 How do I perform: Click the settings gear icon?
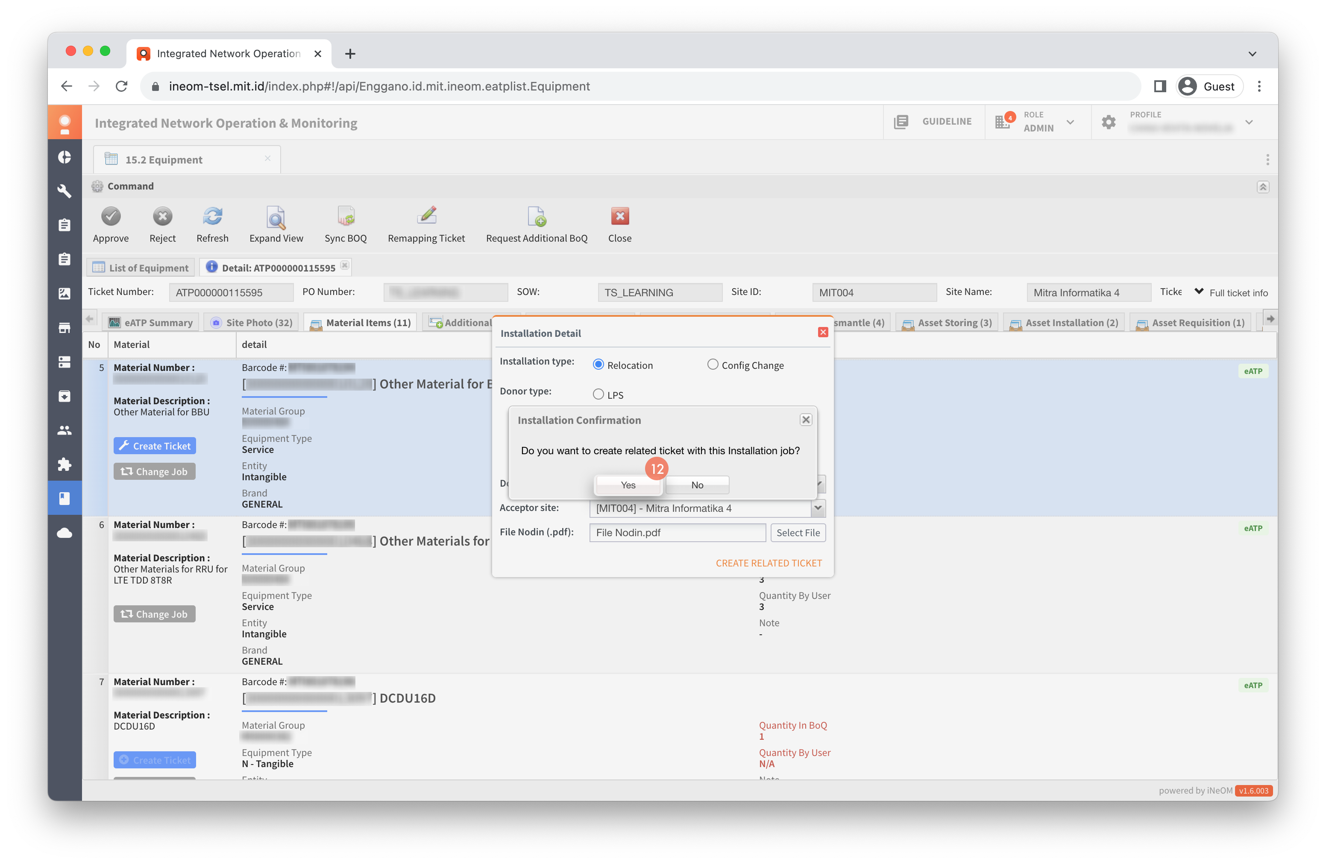[1109, 122]
